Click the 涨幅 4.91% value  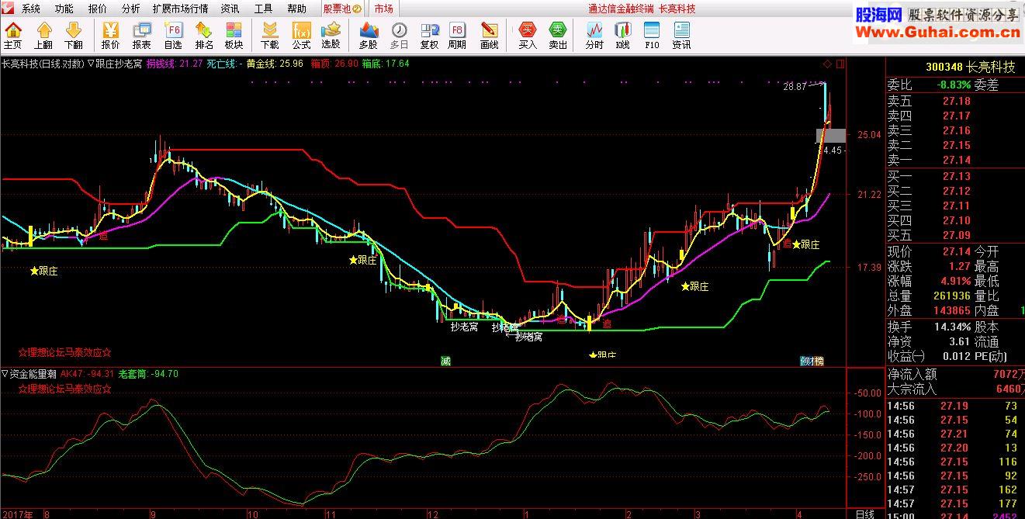[954, 281]
